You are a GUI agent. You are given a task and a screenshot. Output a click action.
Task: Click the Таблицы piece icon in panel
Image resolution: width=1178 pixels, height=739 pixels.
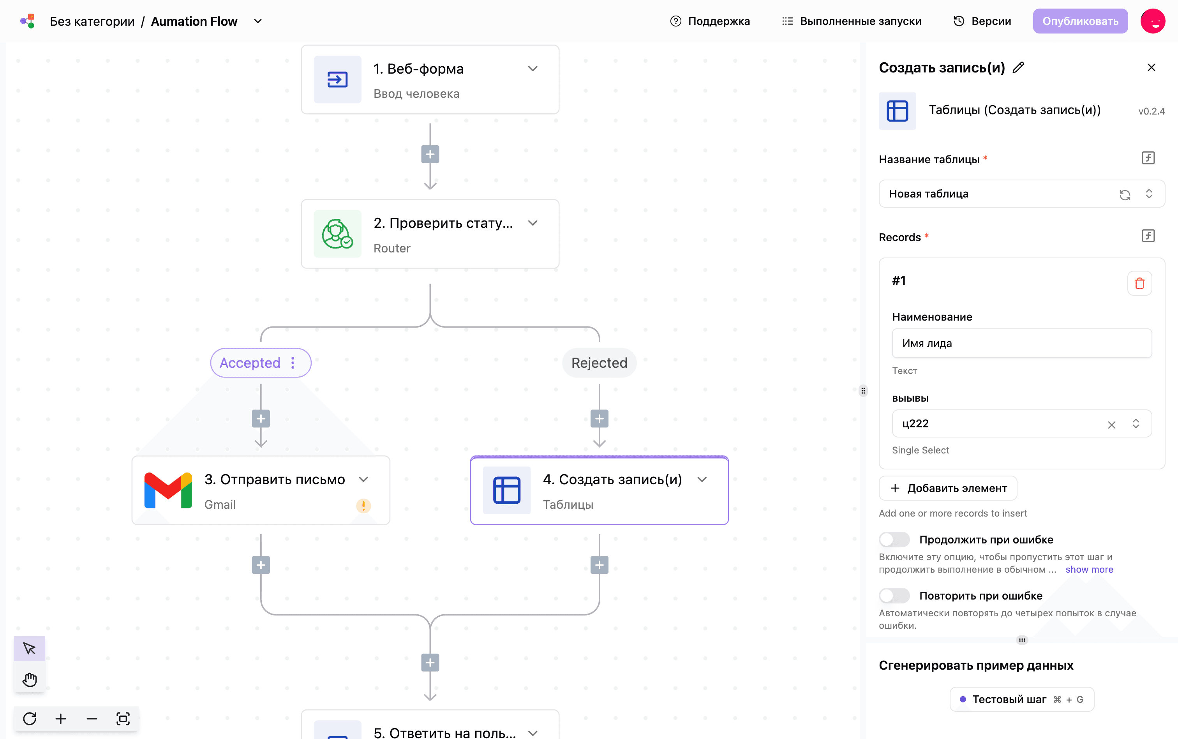click(x=897, y=111)
